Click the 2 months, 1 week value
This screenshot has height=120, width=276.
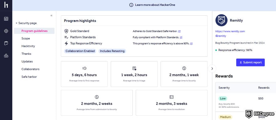184,75
